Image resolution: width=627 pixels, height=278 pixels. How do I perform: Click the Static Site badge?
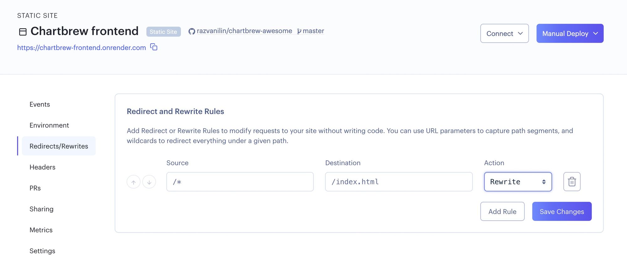pos(163,32)
